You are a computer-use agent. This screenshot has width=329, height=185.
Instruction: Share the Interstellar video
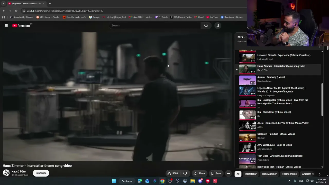[x=199, y=173]
